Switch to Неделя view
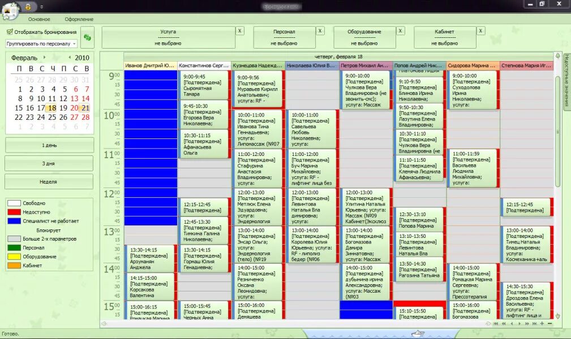This screenshot has height=339, width=571. (x=49, y=181)
